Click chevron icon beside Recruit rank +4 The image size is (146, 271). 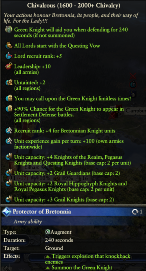pos(9,131)
